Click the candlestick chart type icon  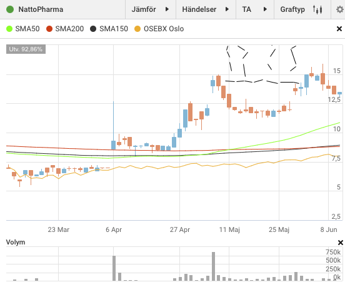point(317,9)
